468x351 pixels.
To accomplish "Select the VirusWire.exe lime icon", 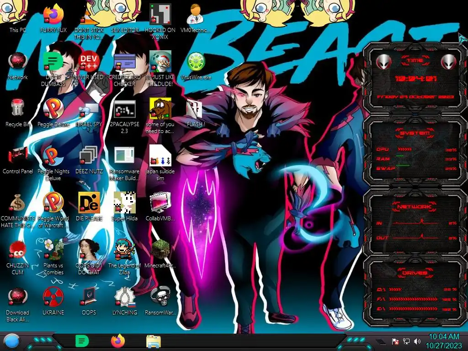I will click(x=196, y=66).
